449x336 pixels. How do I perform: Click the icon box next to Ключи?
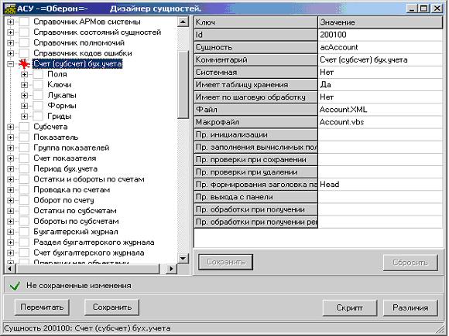38,85
